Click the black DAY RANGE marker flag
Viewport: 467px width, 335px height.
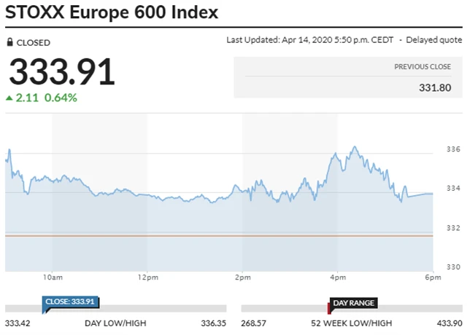pyautogui.click(x=353, y=301)
